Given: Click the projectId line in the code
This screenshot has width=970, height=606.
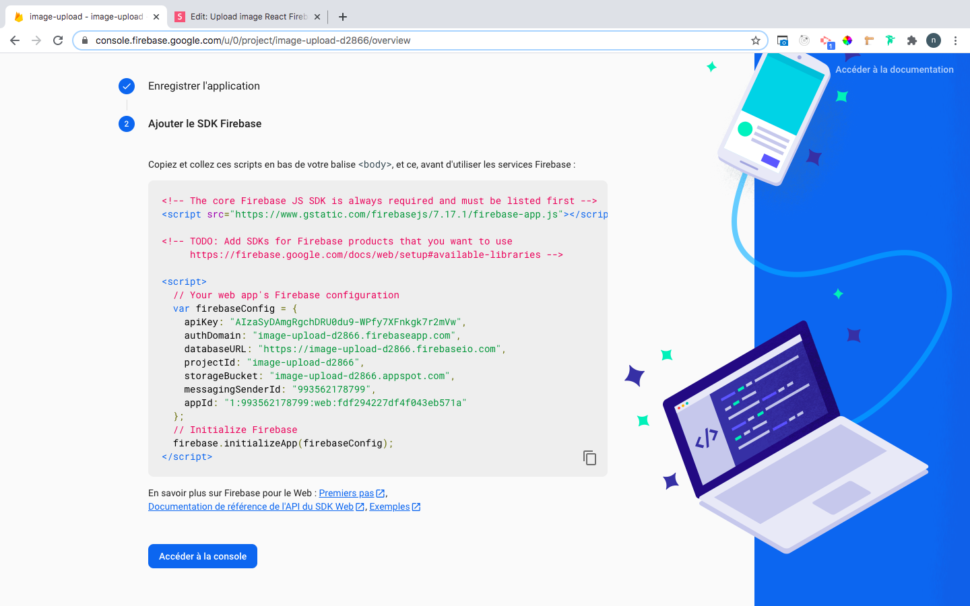Looking at the screenshot, I should pyautogui.click(x=274, y=362).
